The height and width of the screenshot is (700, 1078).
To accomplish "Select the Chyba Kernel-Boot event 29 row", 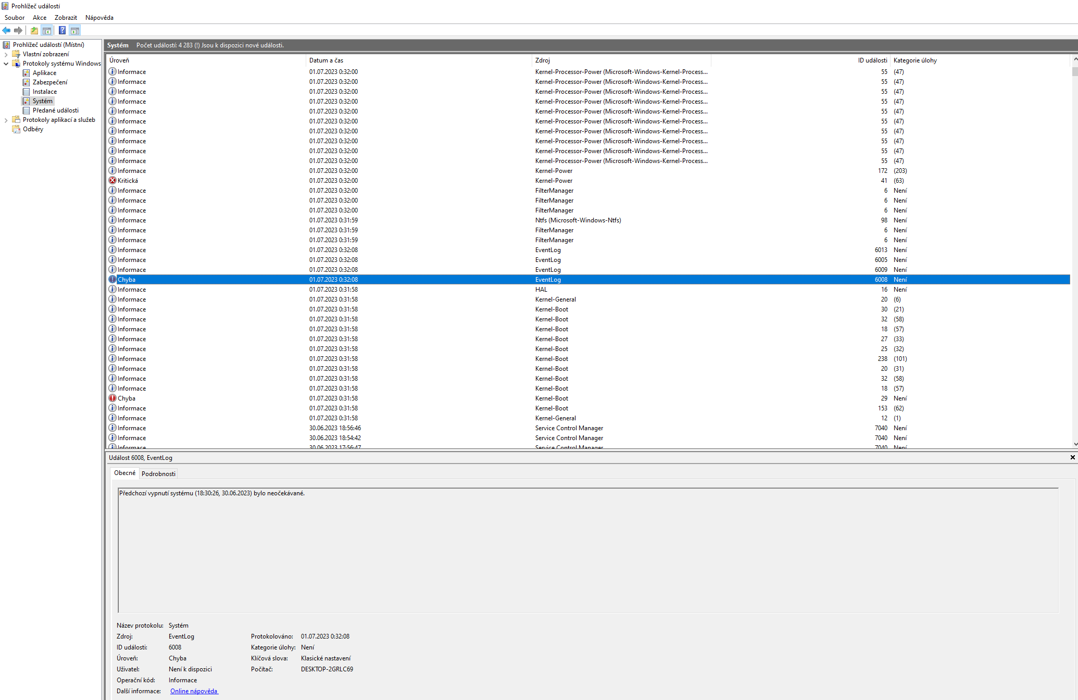I will 333,398.
